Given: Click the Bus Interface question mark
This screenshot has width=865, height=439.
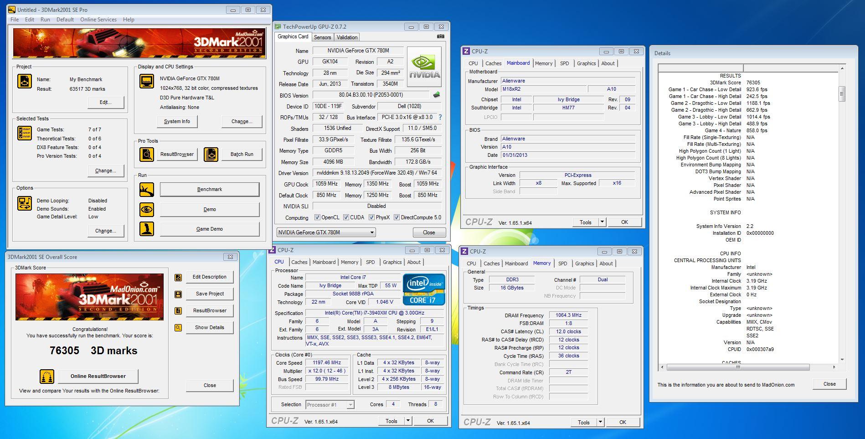Looking at the screenshot, I should pyautogui.click(x=440, y=117).
